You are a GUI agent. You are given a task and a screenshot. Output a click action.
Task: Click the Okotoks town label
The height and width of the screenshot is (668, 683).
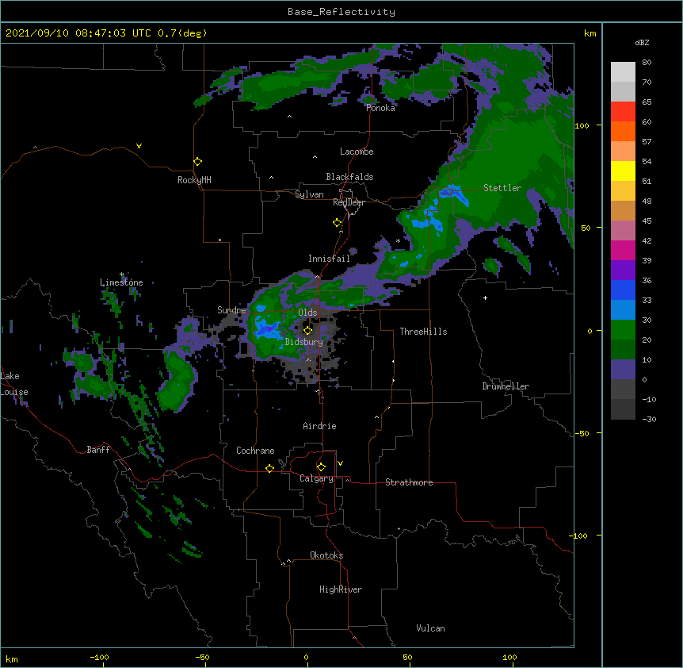[326, 555]
